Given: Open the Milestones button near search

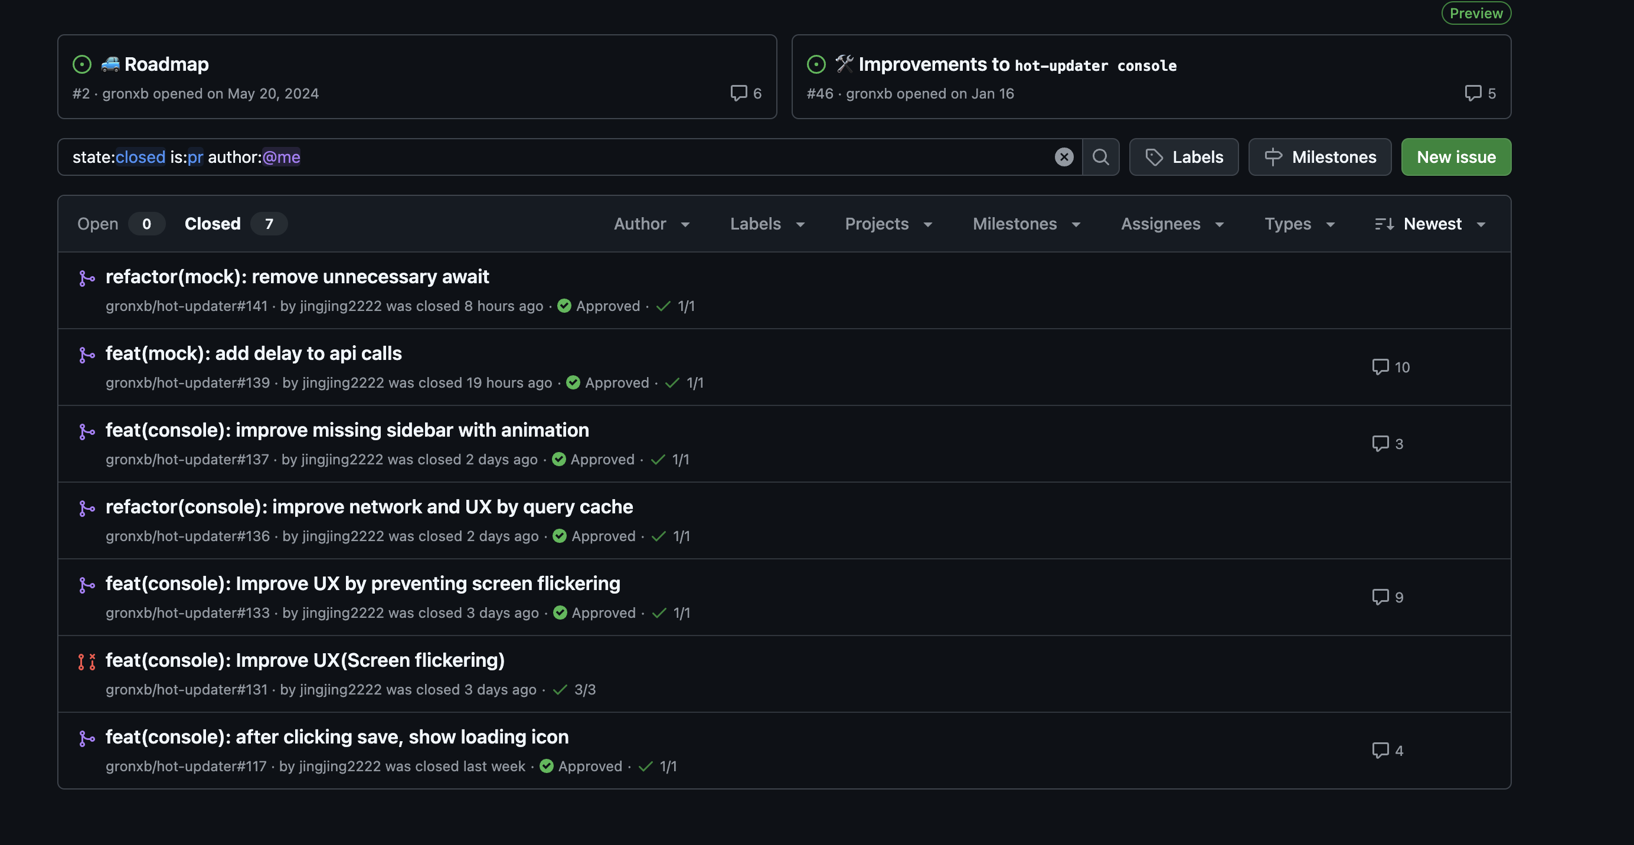Looking at the screenshot, I should point(1319,156).
